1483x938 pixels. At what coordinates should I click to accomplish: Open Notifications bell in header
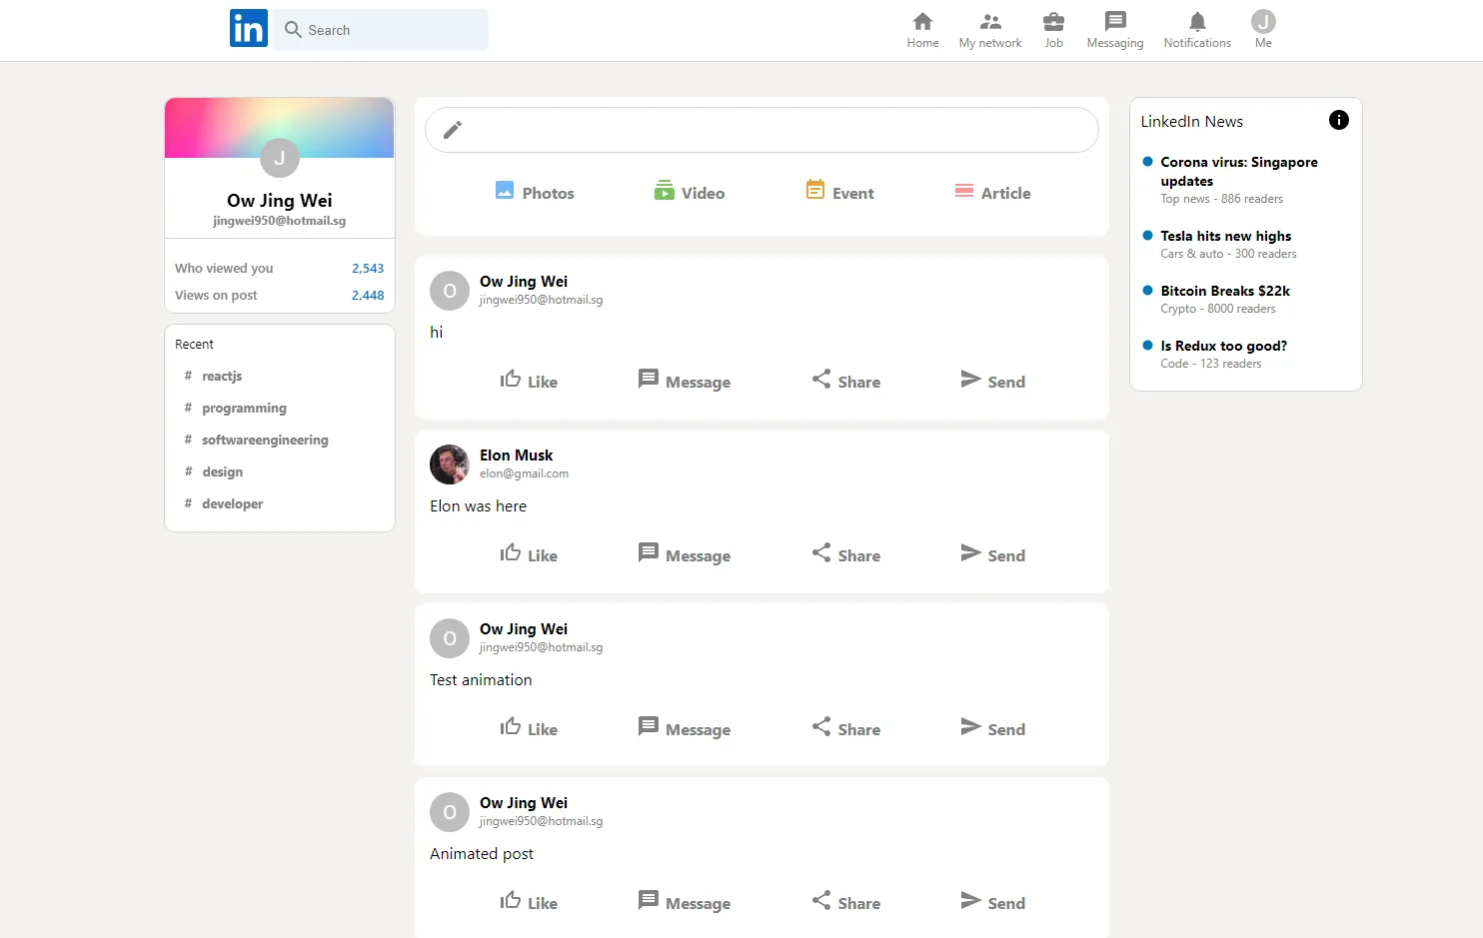[x=1197, y=30]
